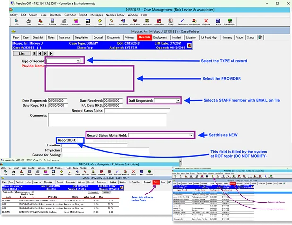292x225 pixels.
Task: Click the Record ID # field
Action: coord(80,140)
